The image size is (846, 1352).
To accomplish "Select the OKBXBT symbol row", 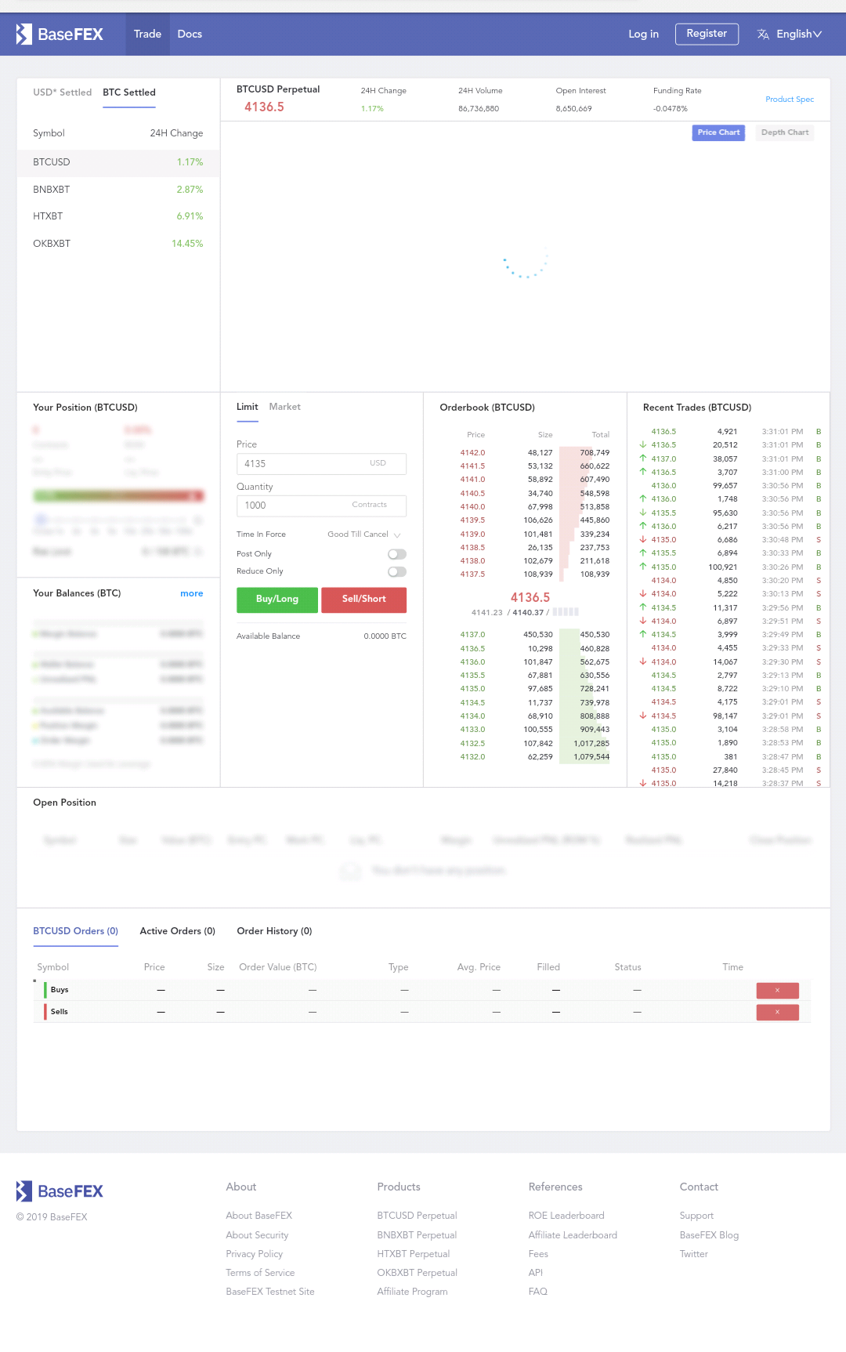I will [x=117, y=244].
